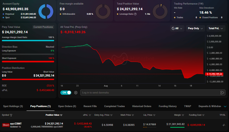Viewport: 229px width, 132px height.
Task: Open Deposits & Withdrawals tab
Action: click(209, 106)
